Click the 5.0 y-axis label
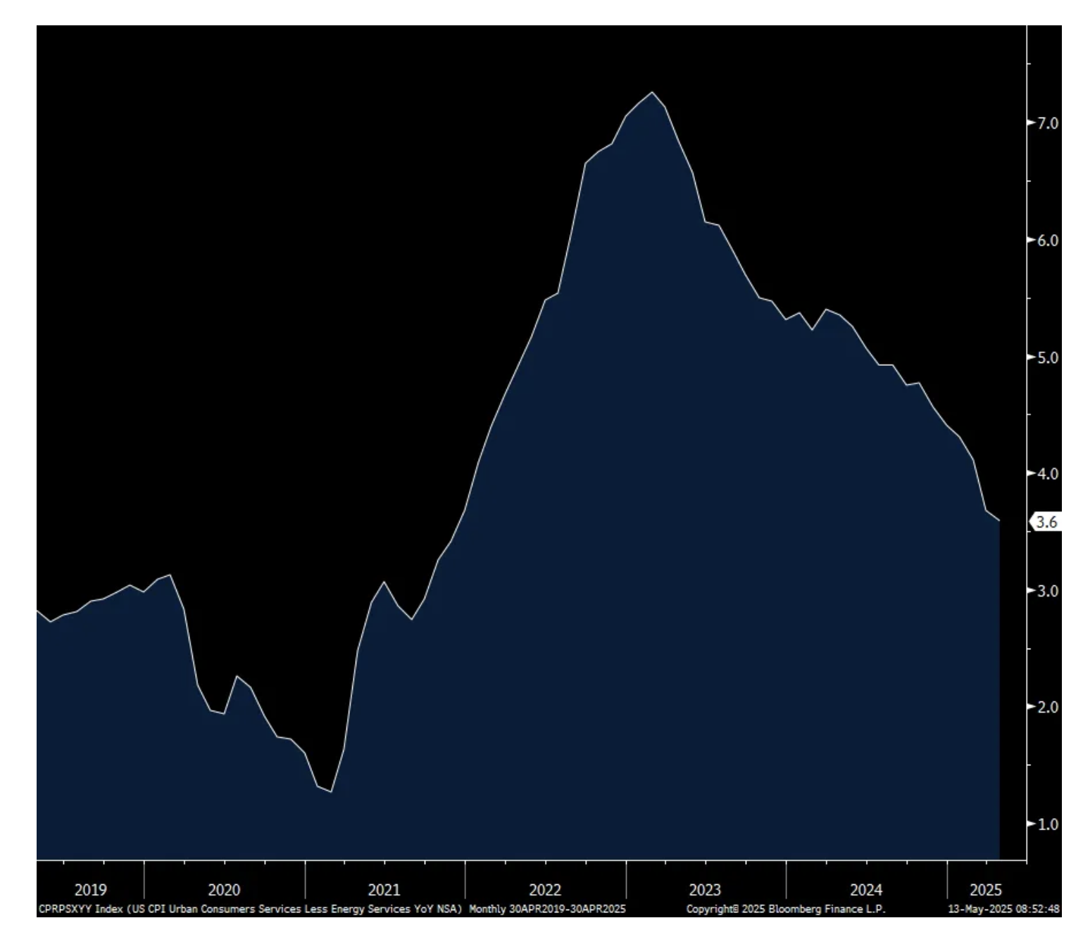 [1047, 357]
